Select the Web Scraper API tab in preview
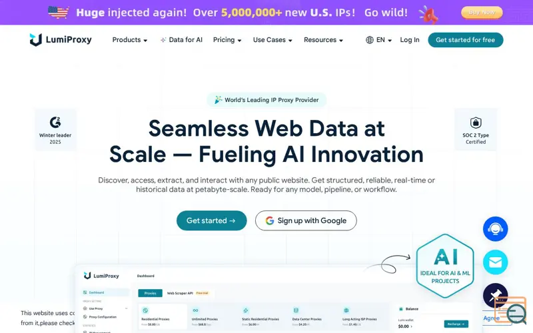 click(x=180, y=293)
